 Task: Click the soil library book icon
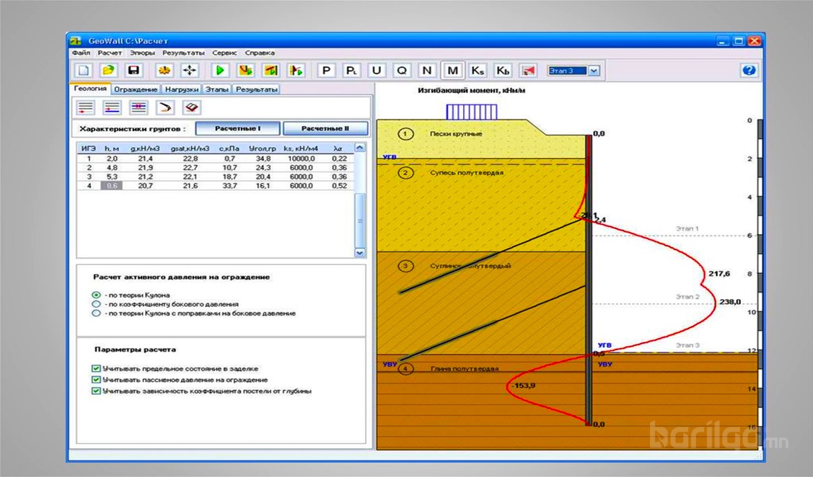[191, 107]
